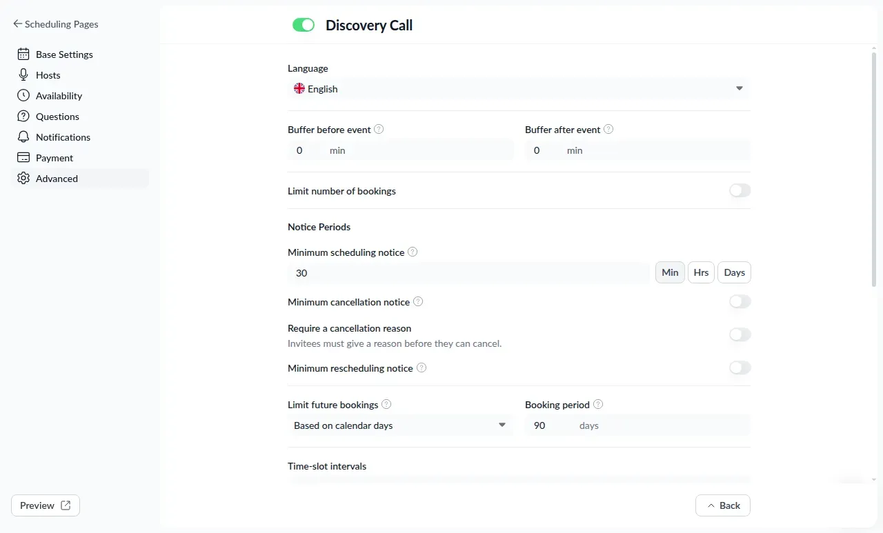Screen dimensions: 883x533
Task: Open the Limit future bookings dropdown
Action: coord(400,425)
